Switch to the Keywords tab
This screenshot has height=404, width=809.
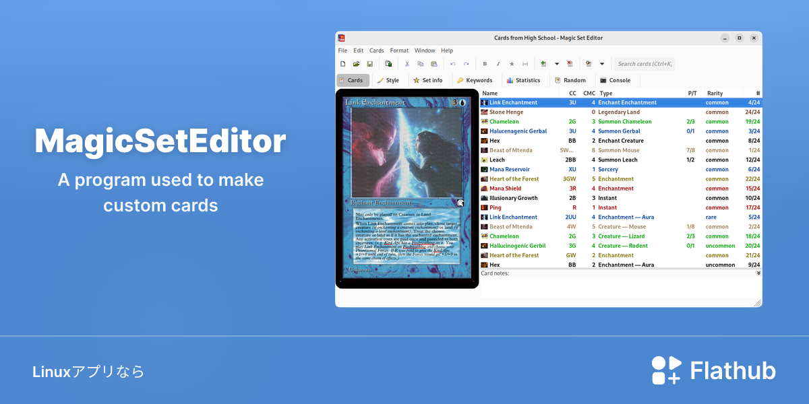[x=475, y=80]
